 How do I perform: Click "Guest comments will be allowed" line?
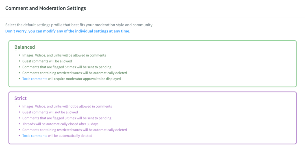pyautogui.click(x=47, y=61)
